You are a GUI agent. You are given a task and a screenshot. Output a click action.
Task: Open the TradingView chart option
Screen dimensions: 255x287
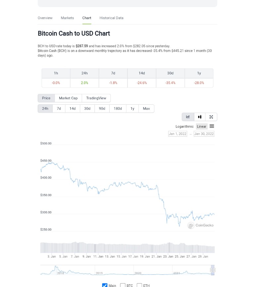tap(96, 98)
